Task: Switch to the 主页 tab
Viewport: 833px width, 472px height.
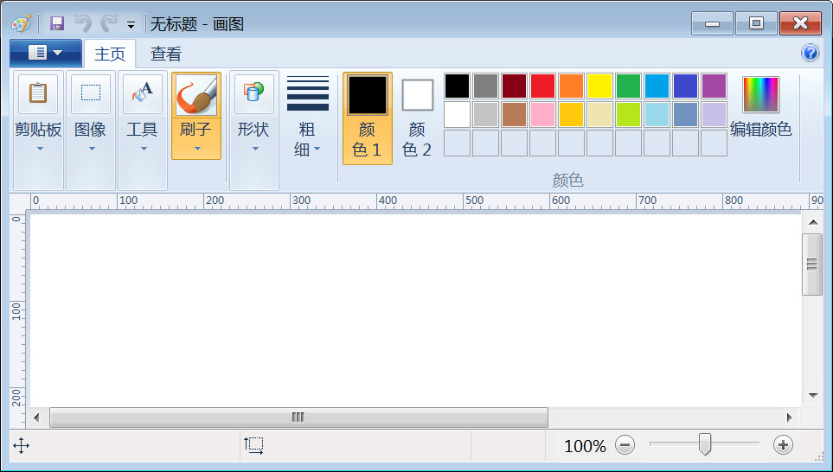Action: pyautogui.click(x=110, y=54)
